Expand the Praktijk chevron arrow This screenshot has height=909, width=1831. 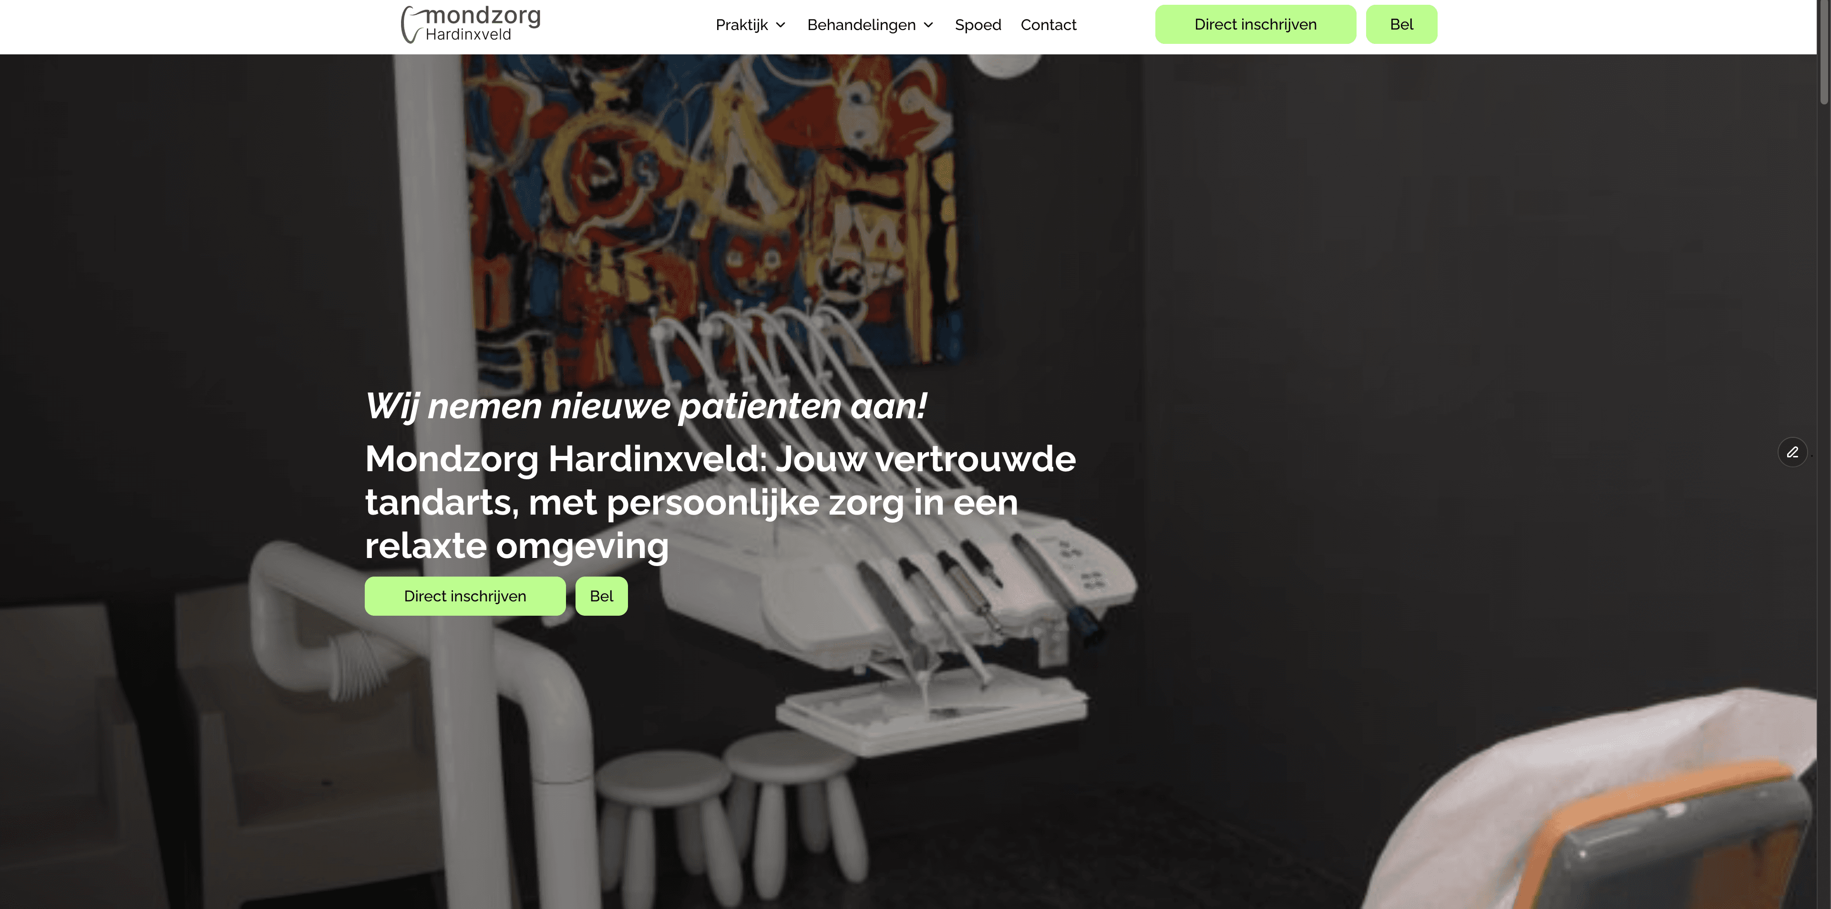(x=781, y=25)
